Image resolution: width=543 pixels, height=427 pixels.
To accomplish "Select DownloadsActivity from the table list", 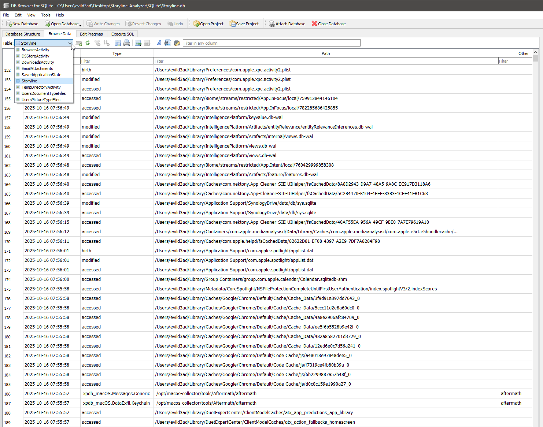I will click(38, 62).
